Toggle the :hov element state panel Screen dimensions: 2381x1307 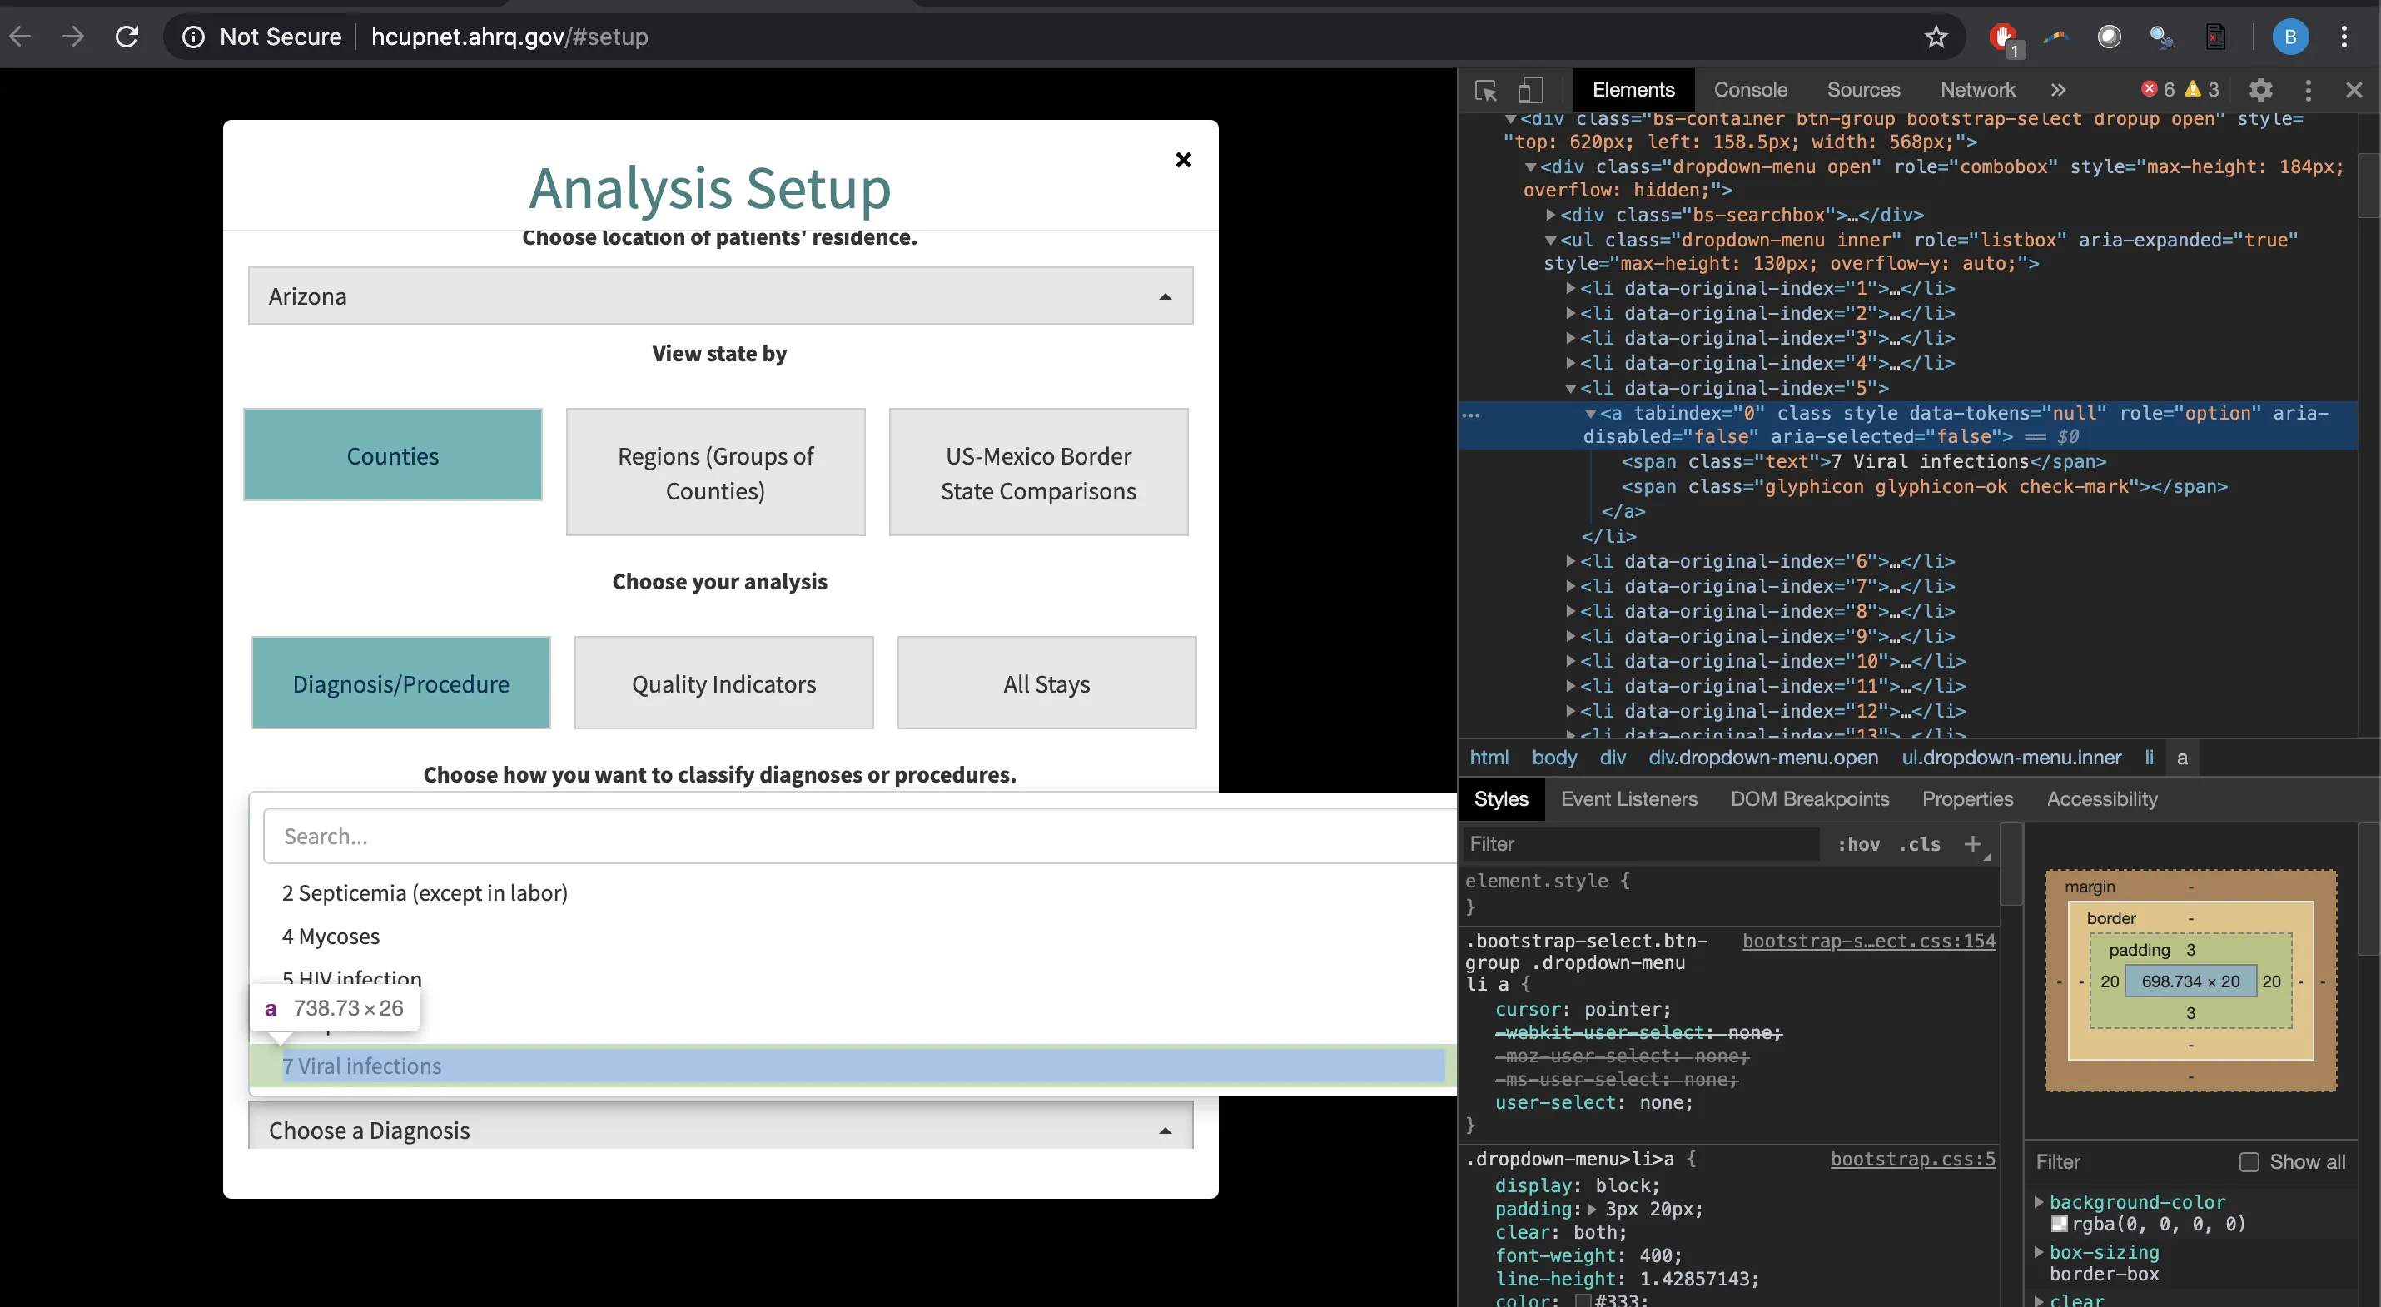(1858, 844)
